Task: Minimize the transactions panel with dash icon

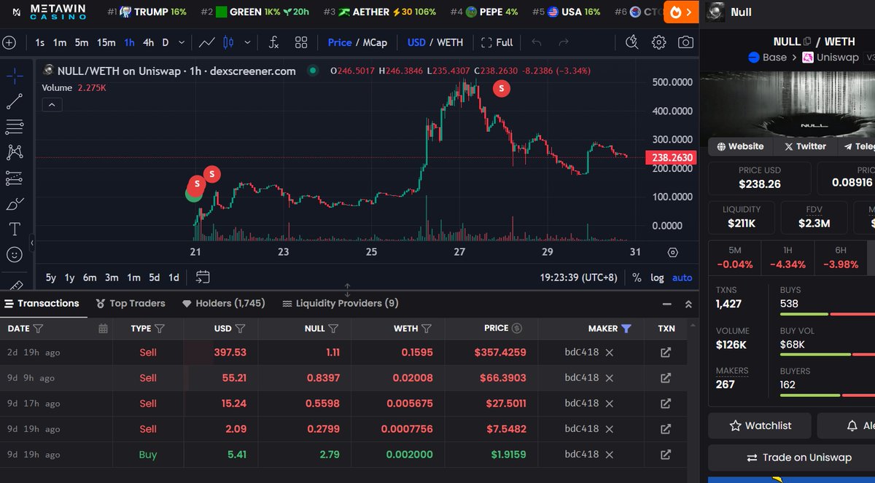Action: (667, 304)
